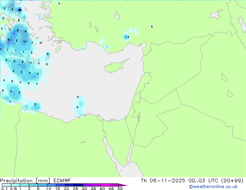Pick the legend swatch between 5 and 10
Screen dimensions: 246x190
(x=43, y=185)
